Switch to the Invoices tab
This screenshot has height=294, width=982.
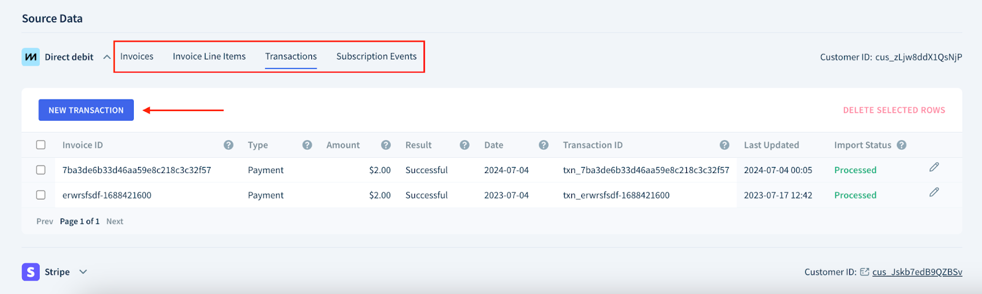137,56
